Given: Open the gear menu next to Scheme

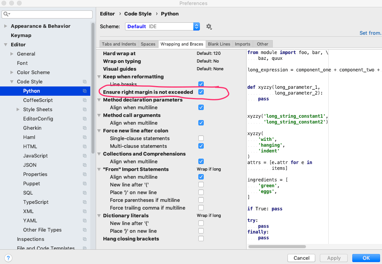Looking at the screenshot, I should click(x=209, y=27).
